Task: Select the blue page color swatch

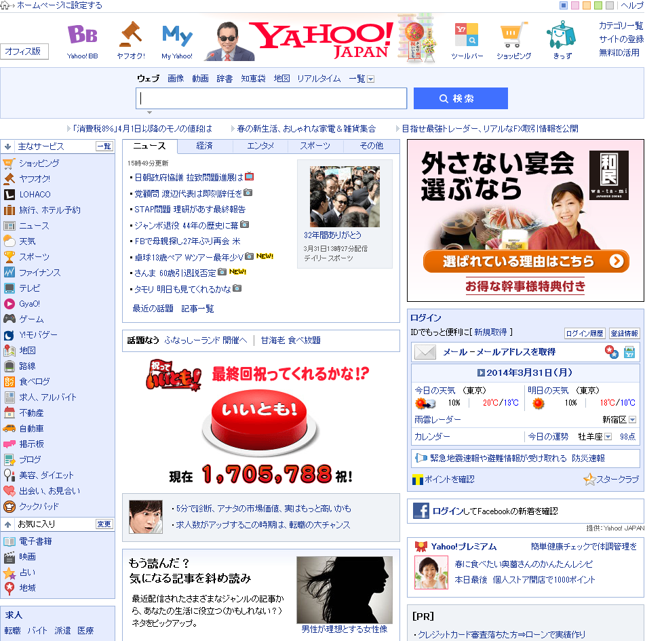Action: point(564,5)
